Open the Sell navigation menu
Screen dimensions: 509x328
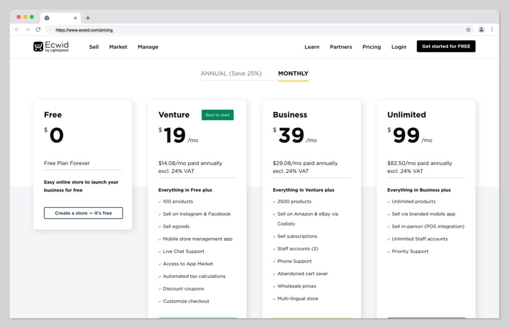tap(94, 47)
